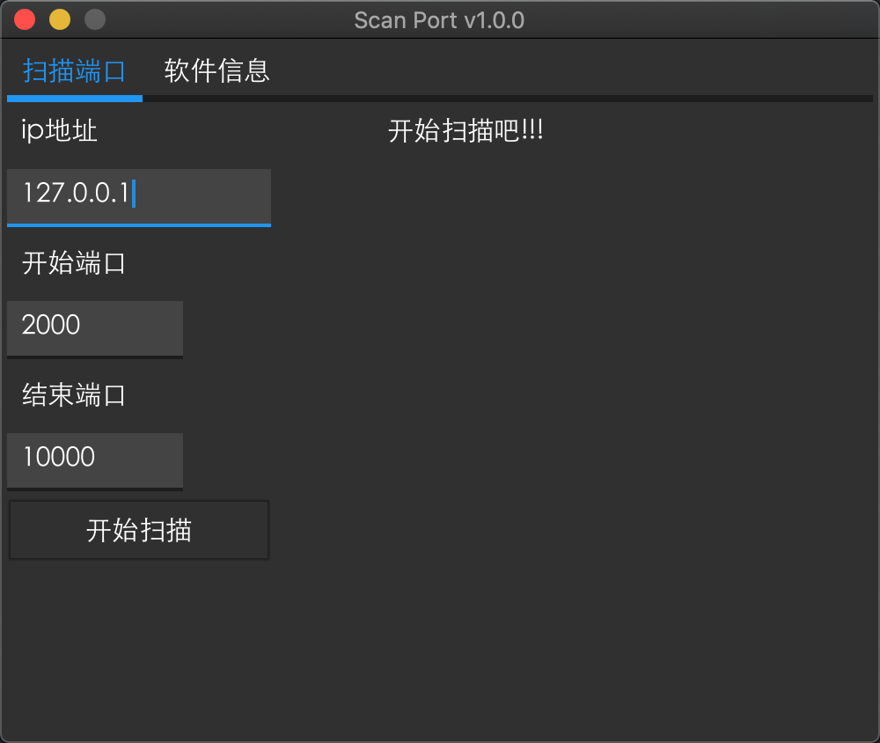Click the ip地址 label
880x743 pixels.
[x=59, y=131]
